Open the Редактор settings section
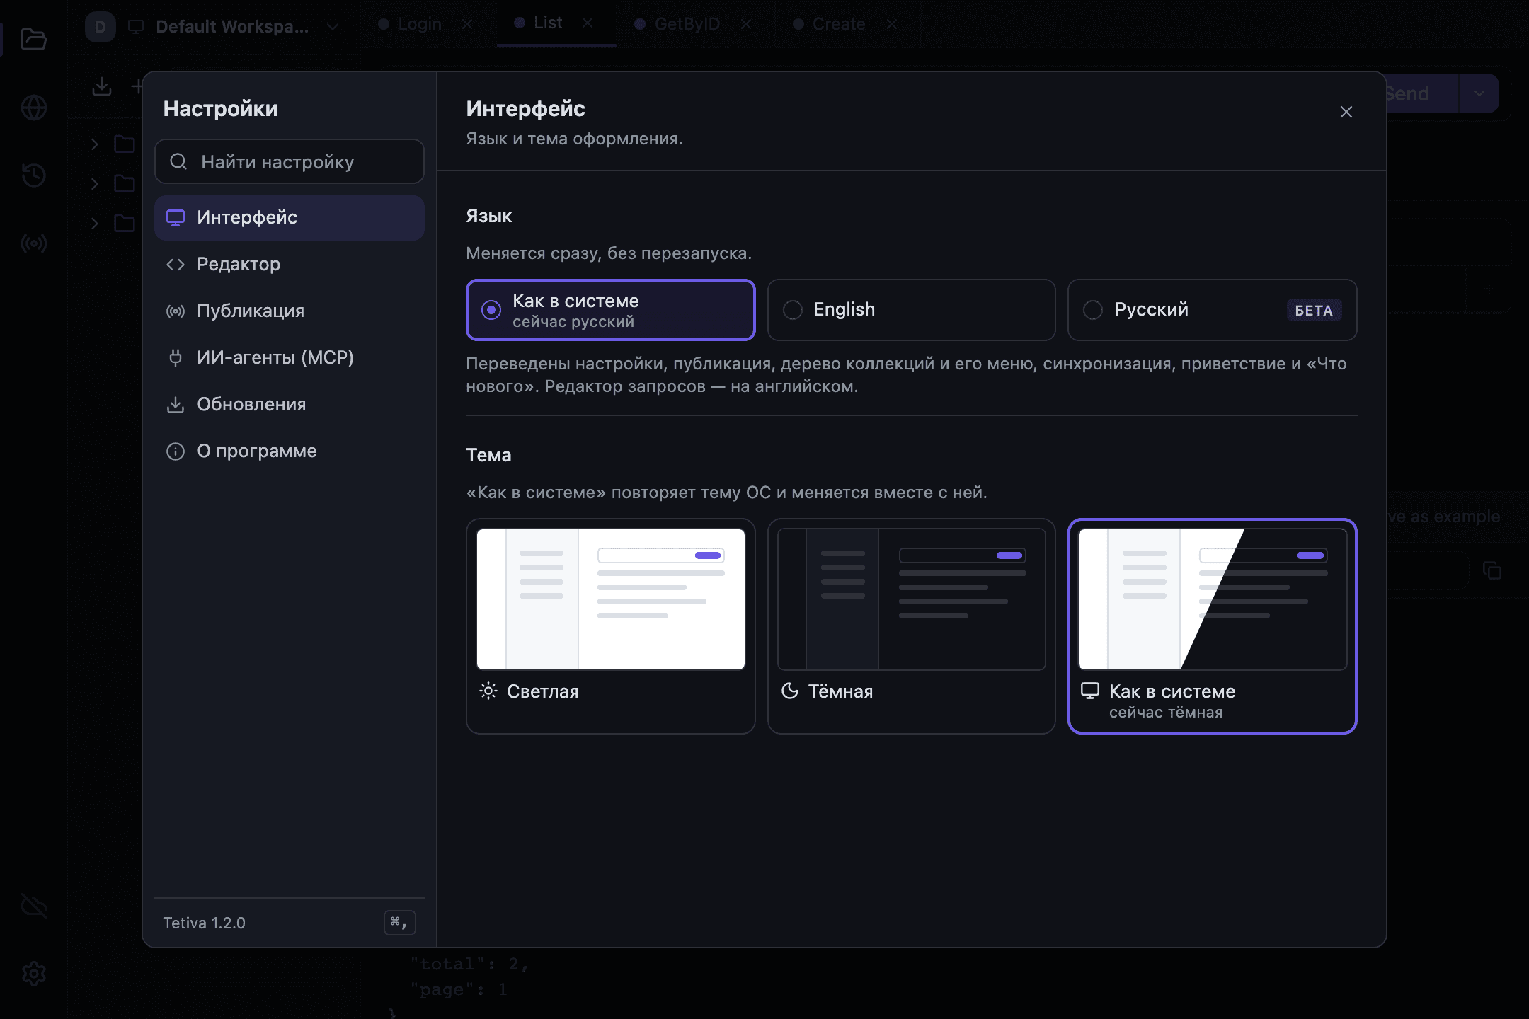This screenshot has height=1019, width=1529. (x=290, y=264)
